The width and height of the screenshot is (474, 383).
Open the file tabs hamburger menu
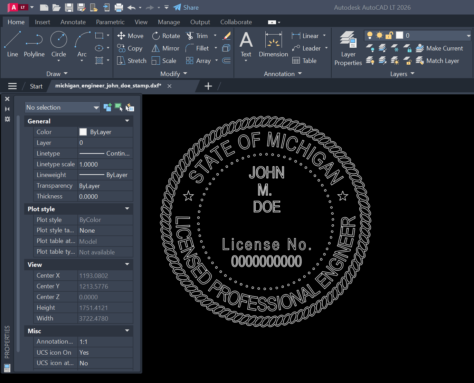pos(12,86)
